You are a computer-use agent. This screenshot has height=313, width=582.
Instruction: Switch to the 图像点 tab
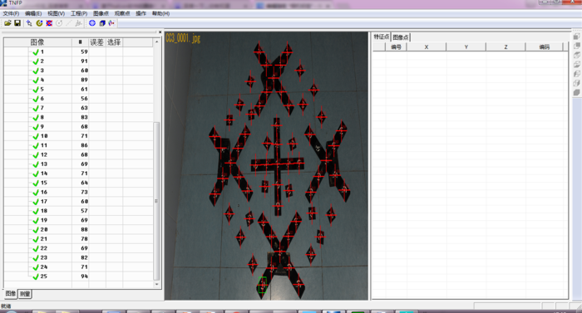point(400,37)
